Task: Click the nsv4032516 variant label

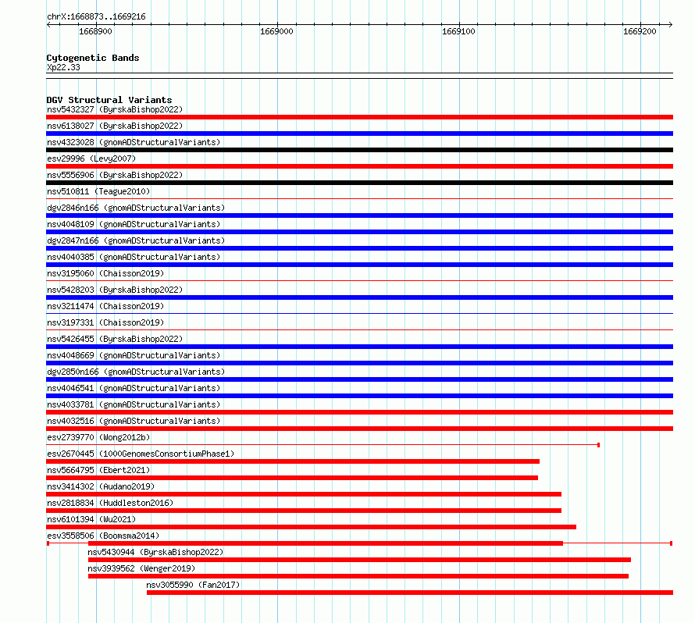Action: [x=134, y=421]
